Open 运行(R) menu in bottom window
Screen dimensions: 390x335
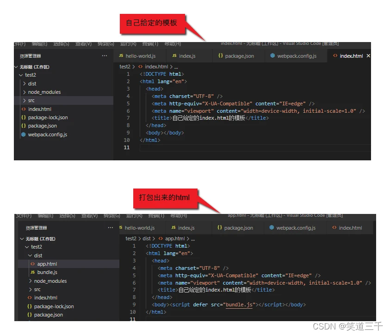tap(134, 215)
